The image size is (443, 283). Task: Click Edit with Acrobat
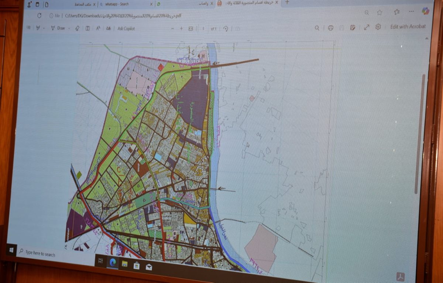pos(408,27)
